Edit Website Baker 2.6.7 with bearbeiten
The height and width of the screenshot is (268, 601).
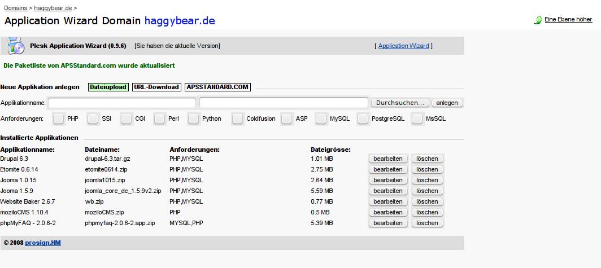pyautogui.click(x=388, y=201)
